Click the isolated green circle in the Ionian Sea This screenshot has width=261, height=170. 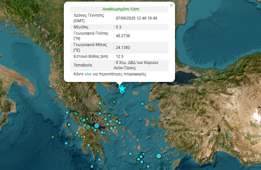pyautogui.click(x=53, y=137)
